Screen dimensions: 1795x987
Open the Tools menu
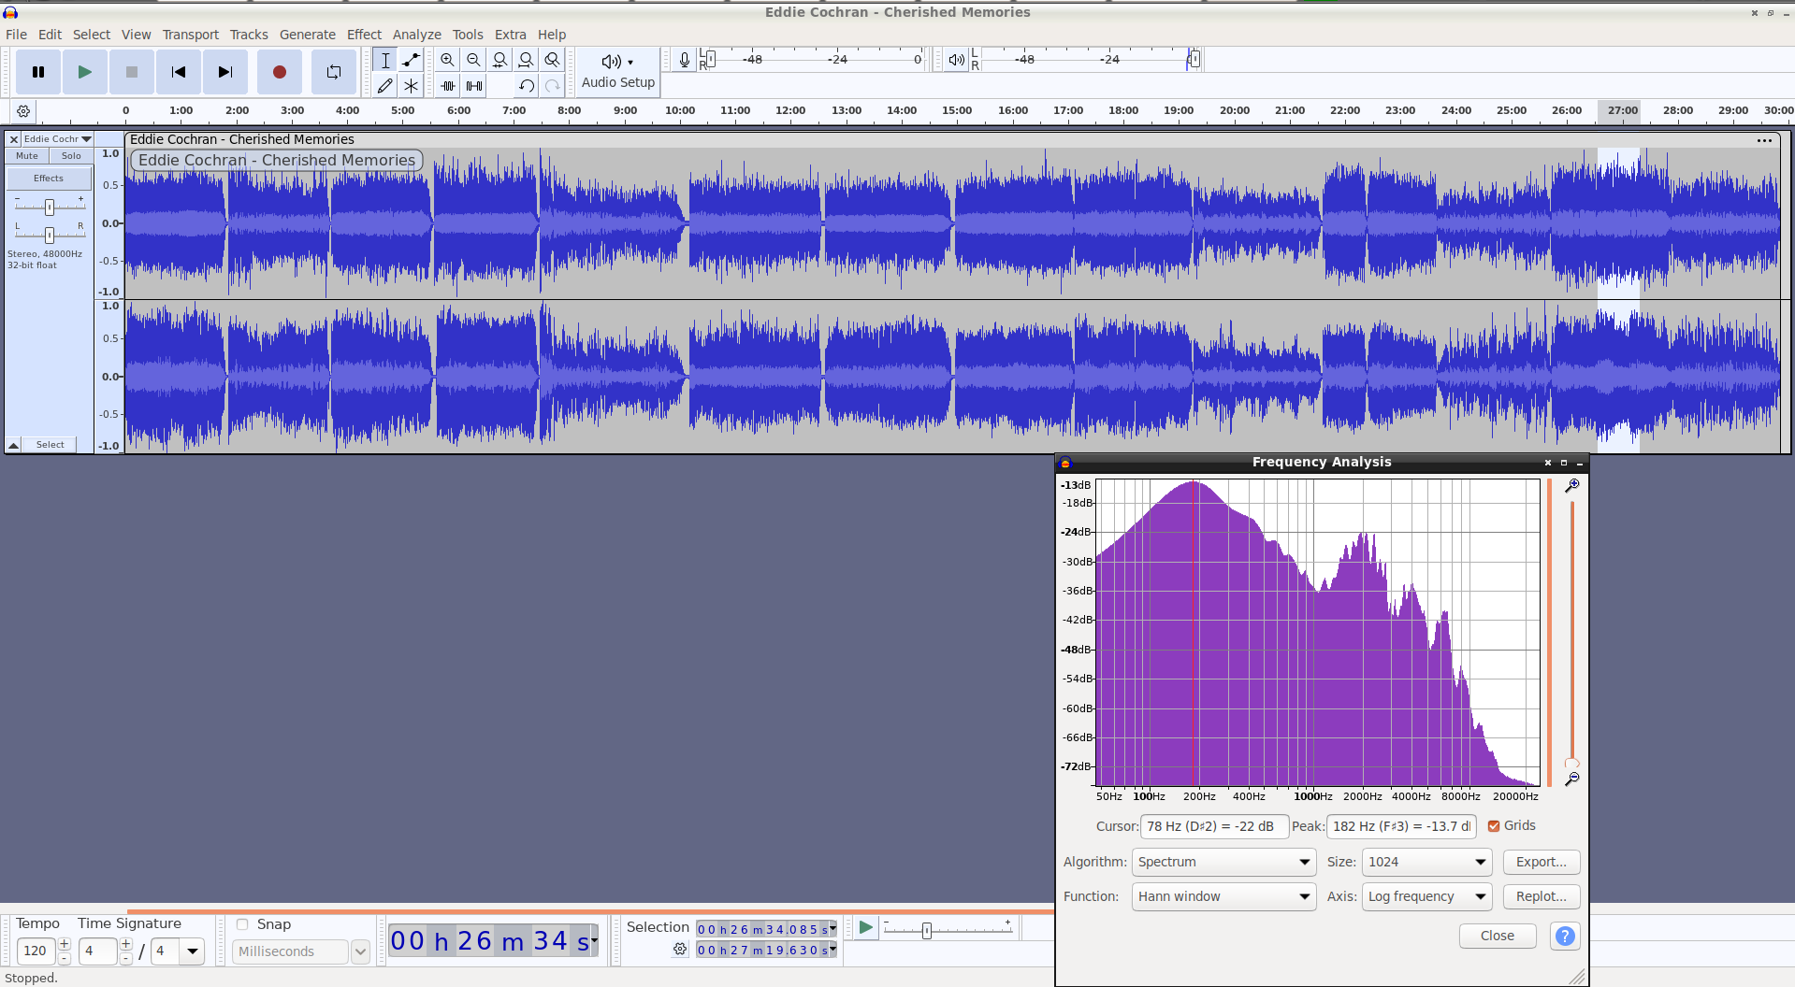(x=468, y=35)
